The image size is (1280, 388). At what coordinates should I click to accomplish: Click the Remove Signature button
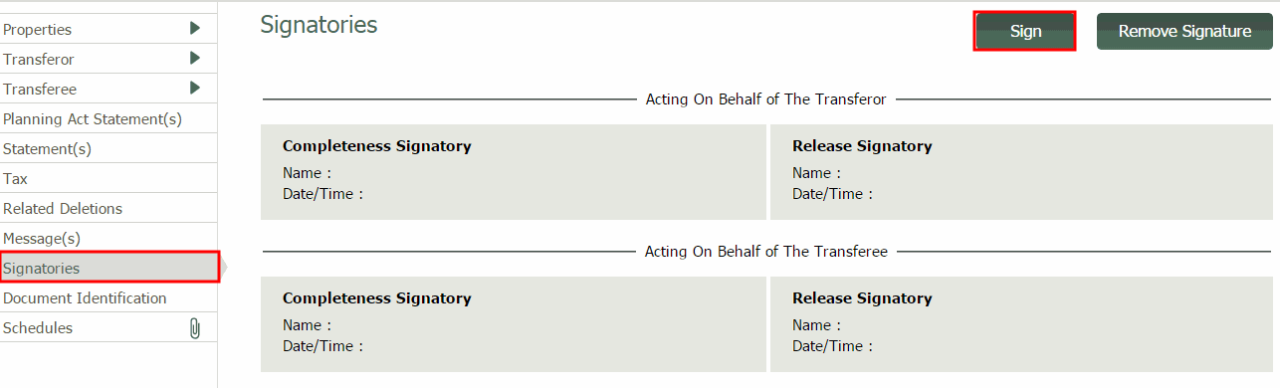pos(1184,31)
